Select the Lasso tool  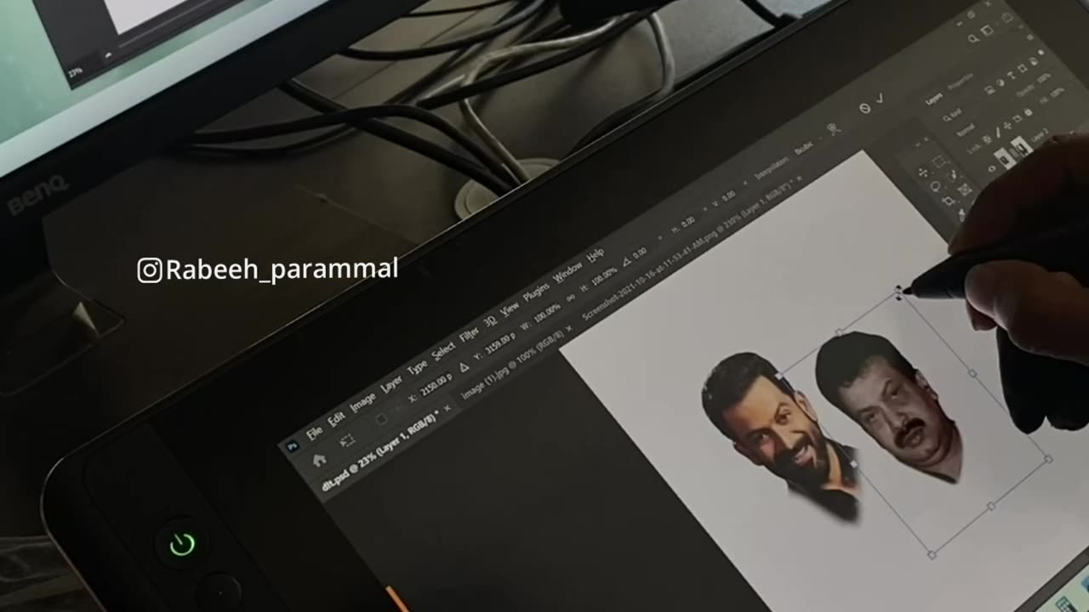[935, 186]
